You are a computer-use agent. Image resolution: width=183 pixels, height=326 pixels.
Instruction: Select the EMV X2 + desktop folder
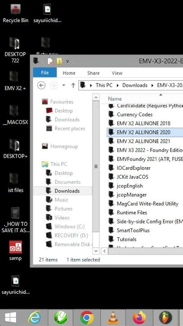[15, 81]
